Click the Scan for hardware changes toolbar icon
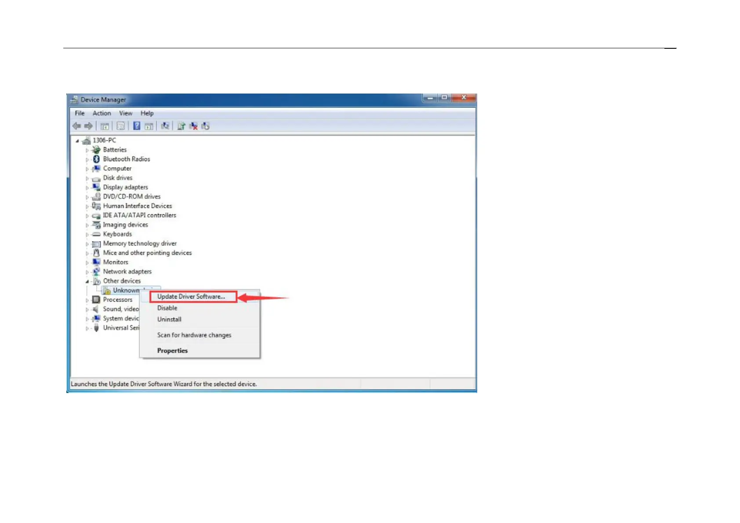 (165, 126)
